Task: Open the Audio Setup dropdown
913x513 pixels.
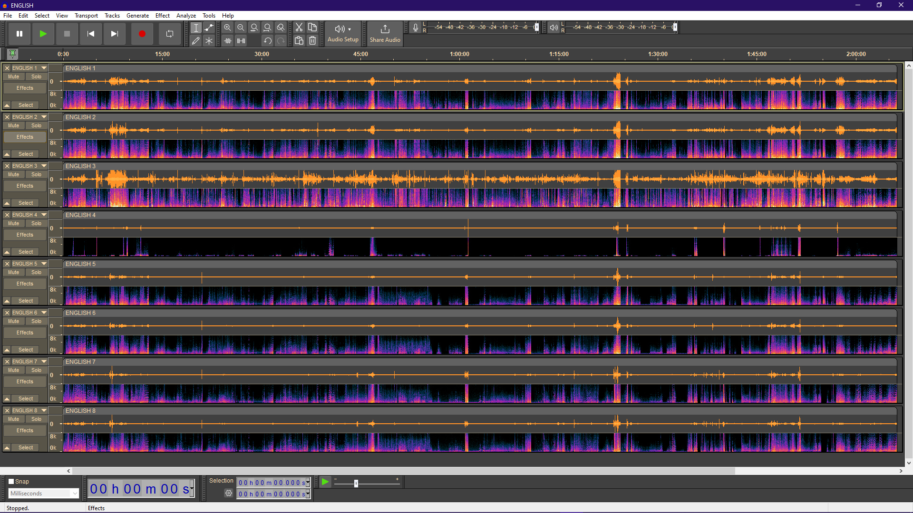Action: point(343,33)
